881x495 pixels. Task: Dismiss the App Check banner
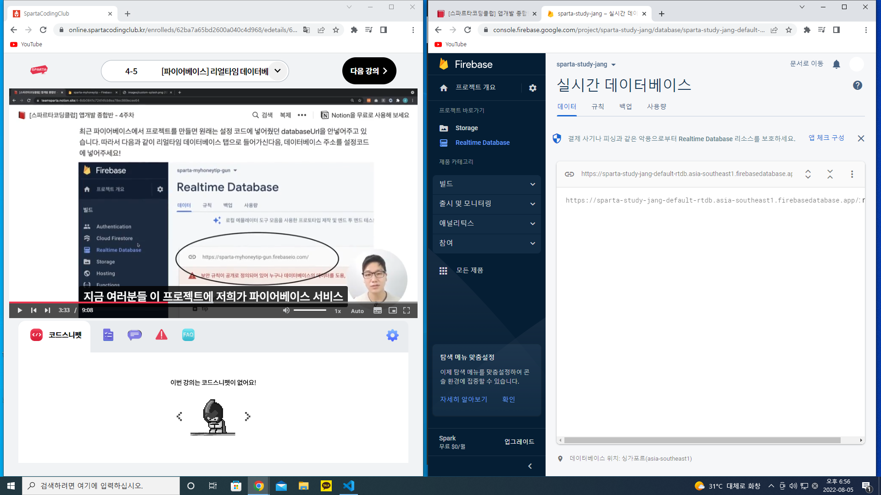click(861, 138)
